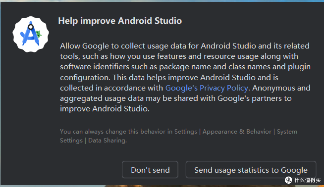
Task: Choose Send usage statistics to Google
Action: pos(251,170)
